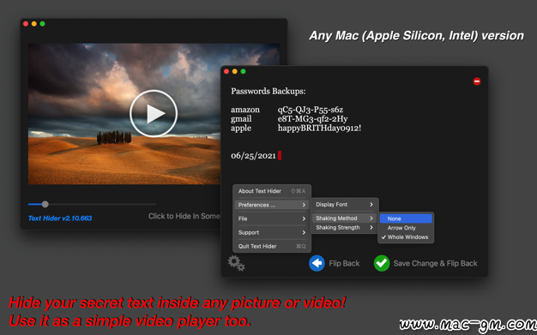Viewport: 537px width, 335px height.
Task: Select None shaking method
Action: tap(406, 218)
